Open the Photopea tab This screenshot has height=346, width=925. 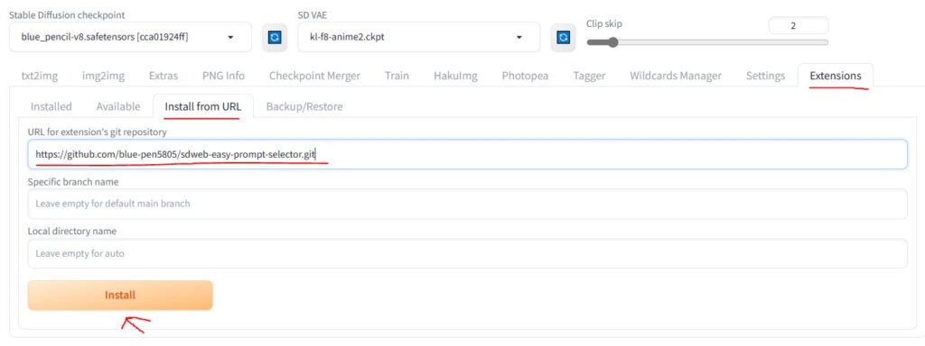tap(525, 76)
